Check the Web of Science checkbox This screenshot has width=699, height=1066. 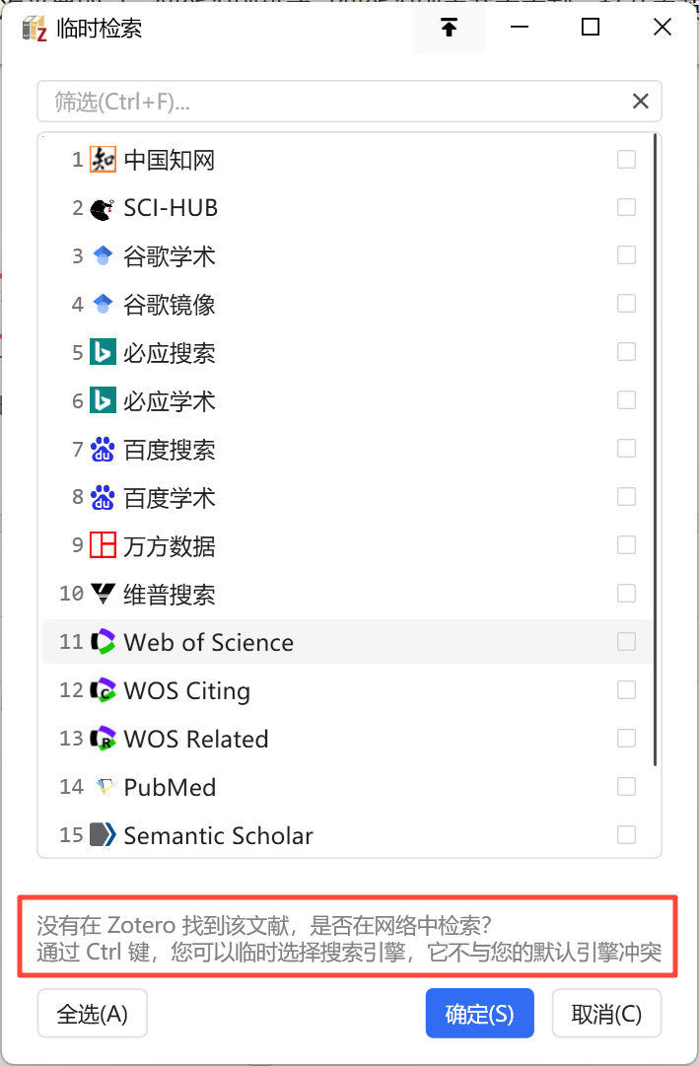click(x=626, y=642)
